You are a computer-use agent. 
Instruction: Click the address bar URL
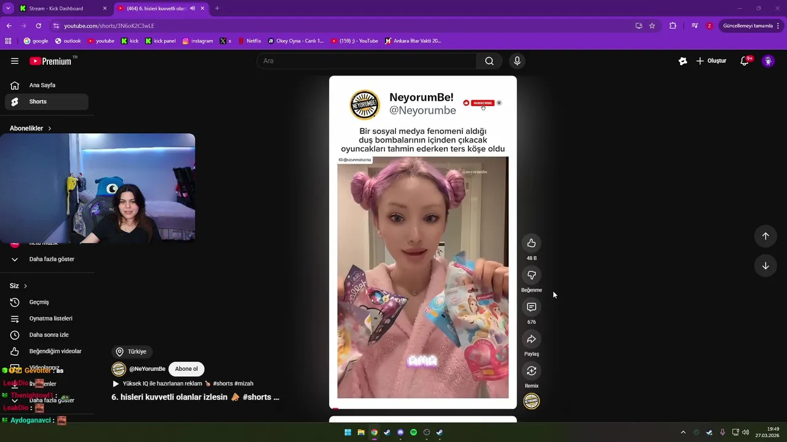pyautogui.click(x=109, y=26)
